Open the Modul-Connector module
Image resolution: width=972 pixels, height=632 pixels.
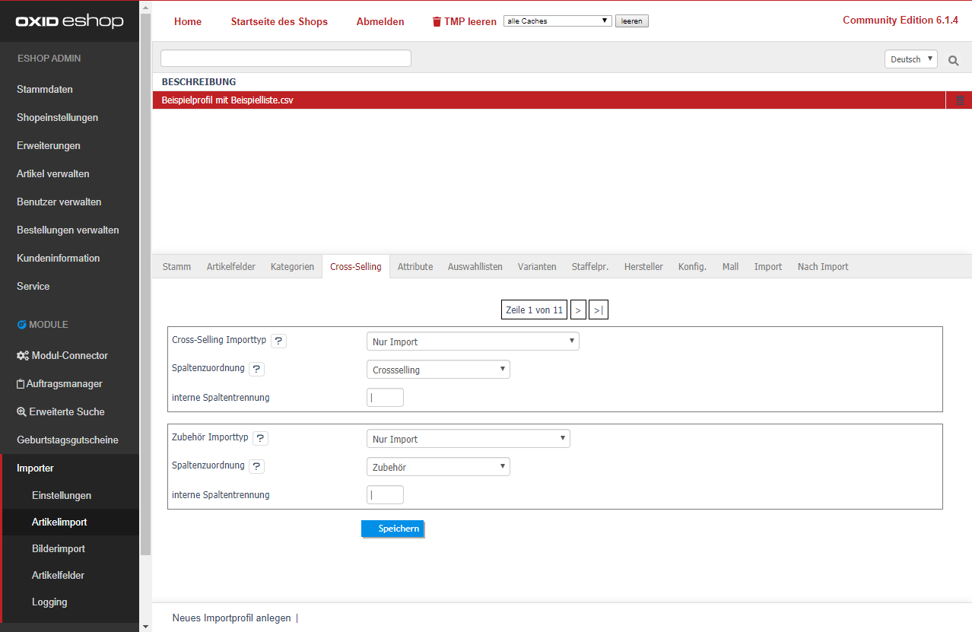point(69,355)
